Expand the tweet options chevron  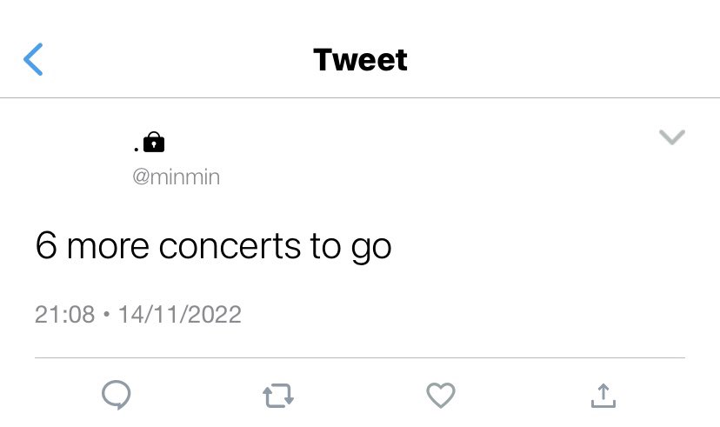pos(672,137)
